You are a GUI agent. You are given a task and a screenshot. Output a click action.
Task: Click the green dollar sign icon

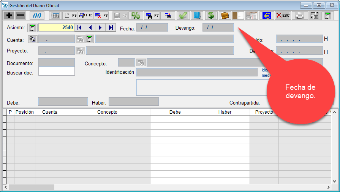click(211, 16)
